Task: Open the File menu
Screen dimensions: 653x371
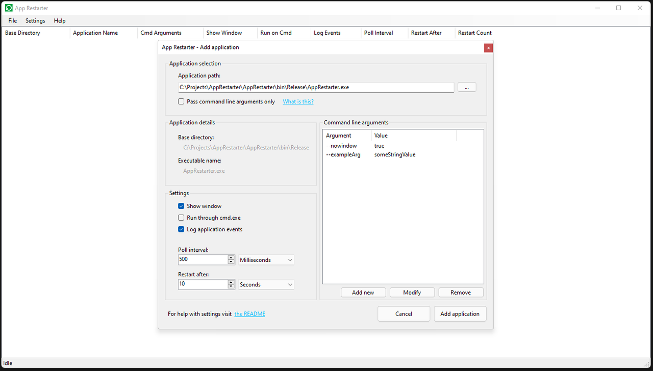Action: (x=12, y=20)
